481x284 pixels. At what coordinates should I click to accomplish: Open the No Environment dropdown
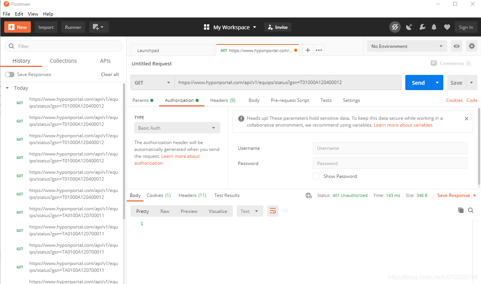coord(407,46)
